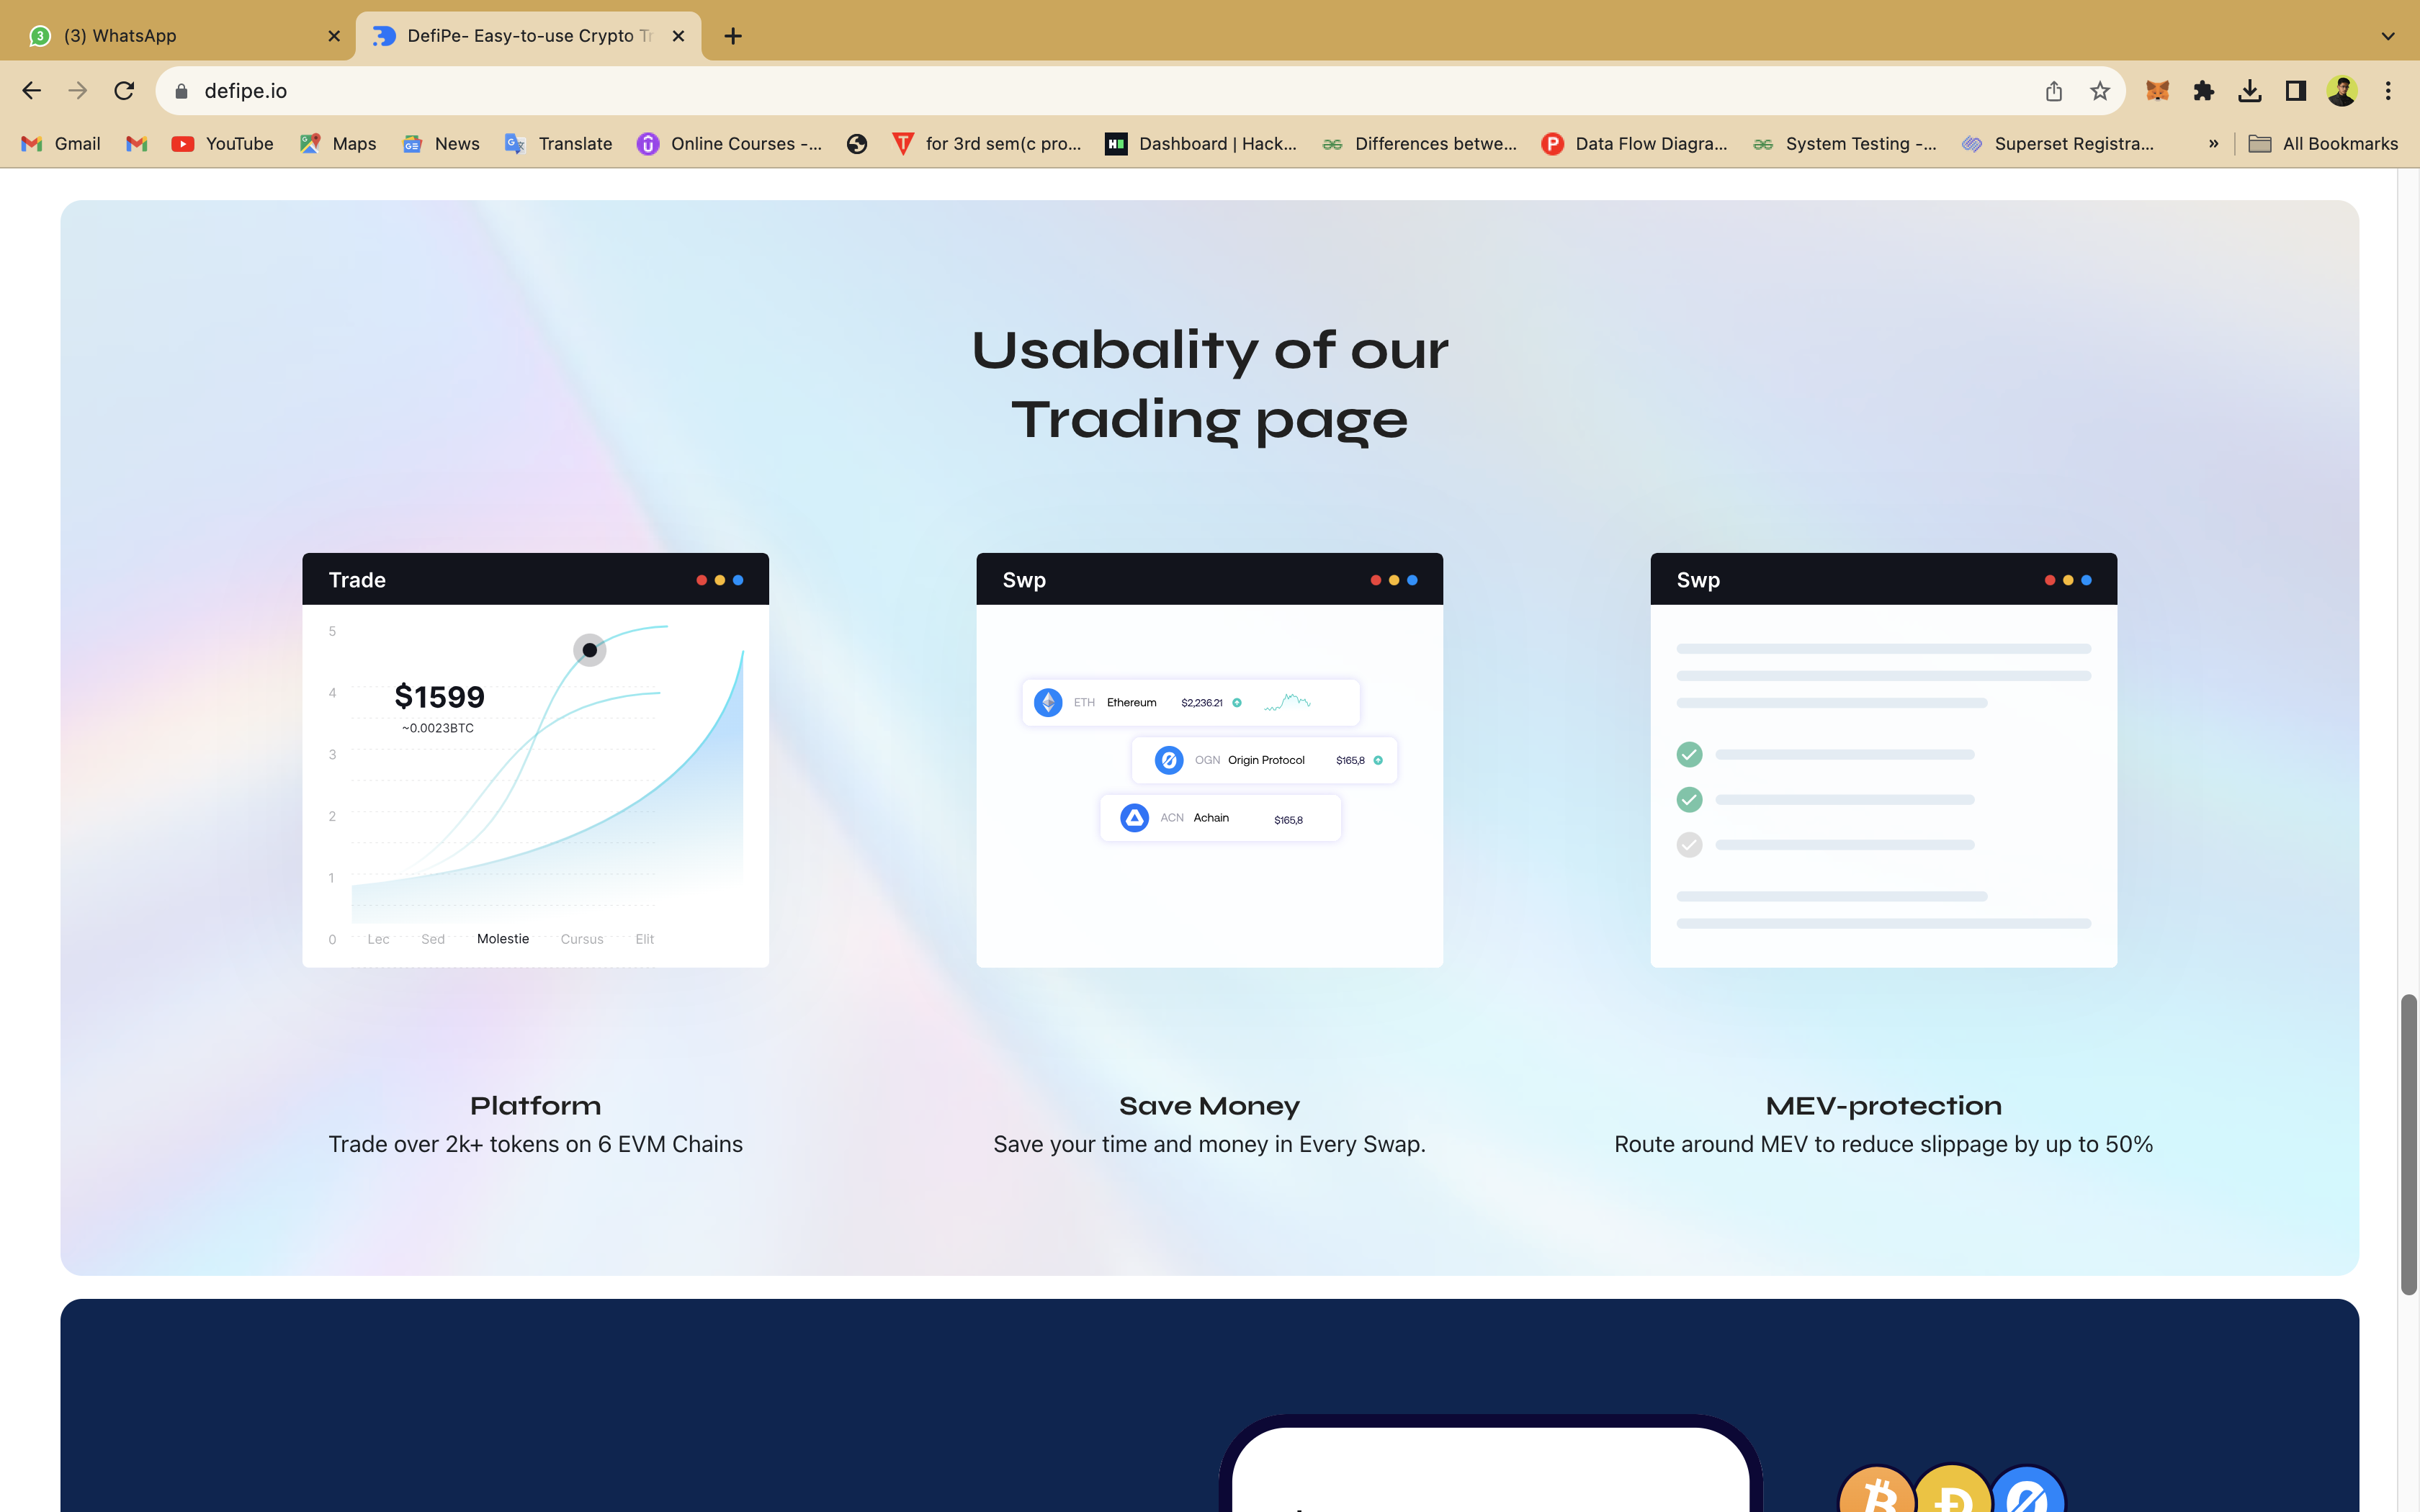Click the $1599 price on Trade chart
This screenshot has width=2420, height=1512.
tap(439, 696)
